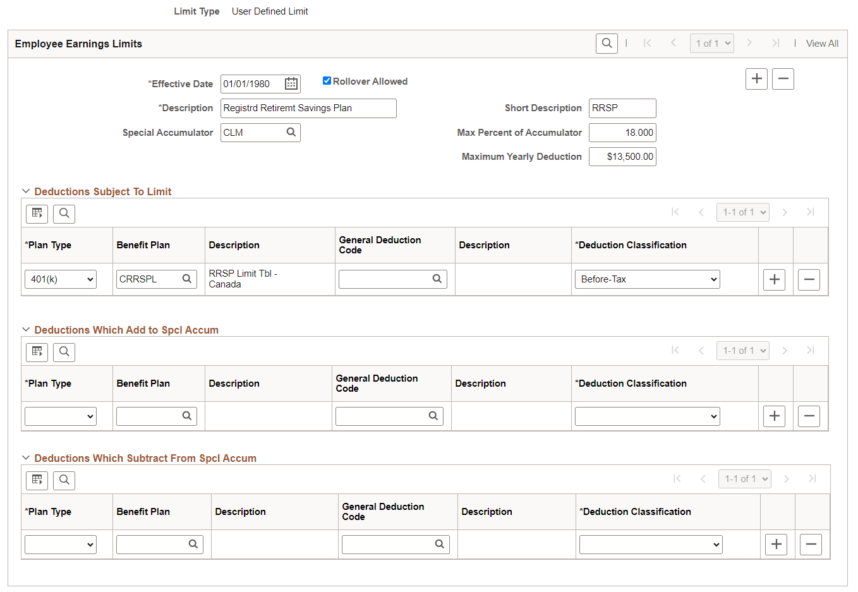Viewport: 858px width, 592px height.
Task: Open the 401(k) Plan Type dropdown
Action: click(60, 279)
